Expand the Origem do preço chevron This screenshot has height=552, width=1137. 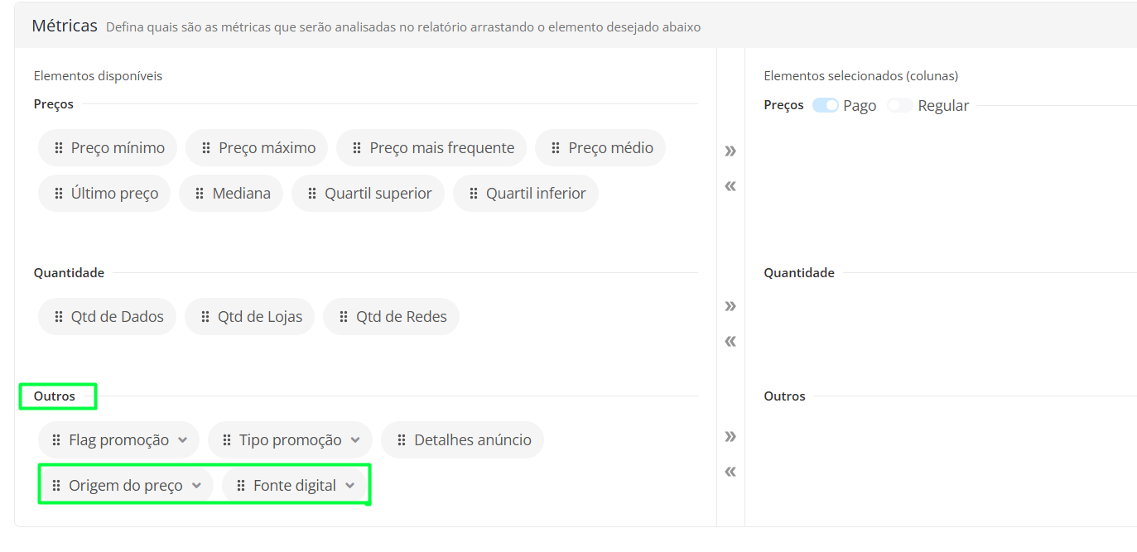click(x=196, y=486)
